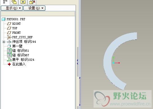The height and width of the screenshot is (109, 153).
Task: Open the 设置(G) dropdown menu
Action: [x=34, y=8]
